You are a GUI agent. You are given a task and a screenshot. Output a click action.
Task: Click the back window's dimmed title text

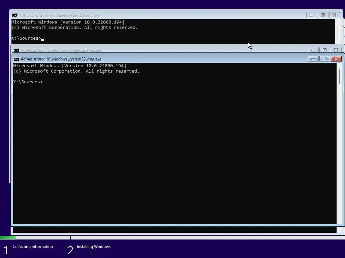coord(59,15)
